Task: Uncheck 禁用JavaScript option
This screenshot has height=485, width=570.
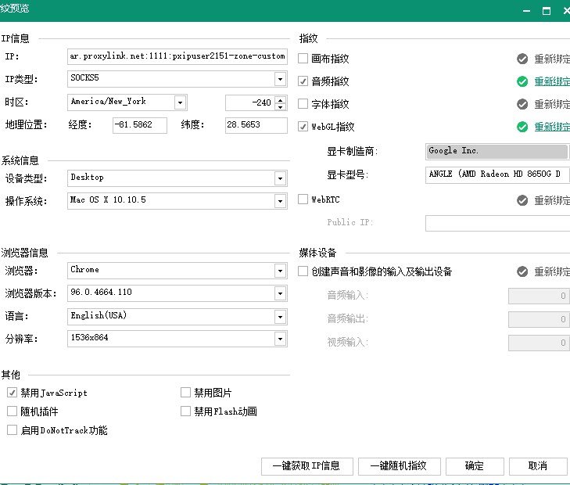Action: click(12, 392)
